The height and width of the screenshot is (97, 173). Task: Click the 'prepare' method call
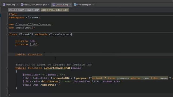point(82,78)
